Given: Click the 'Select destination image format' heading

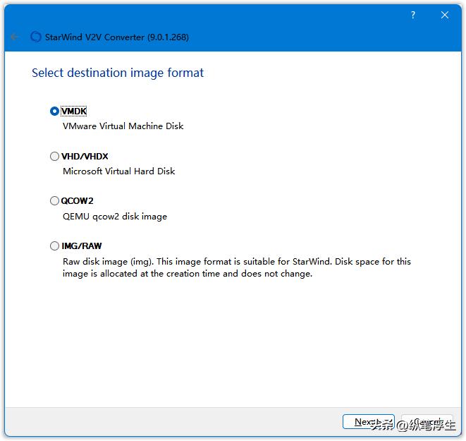Looking at the screenshot, I should pos(118,73).
